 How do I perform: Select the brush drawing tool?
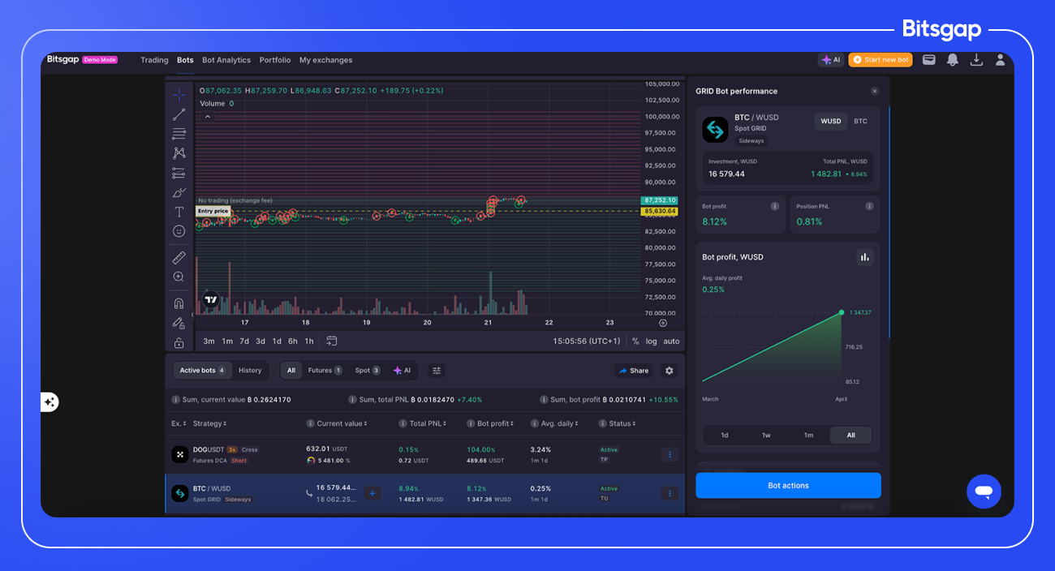tap(179, 192)
